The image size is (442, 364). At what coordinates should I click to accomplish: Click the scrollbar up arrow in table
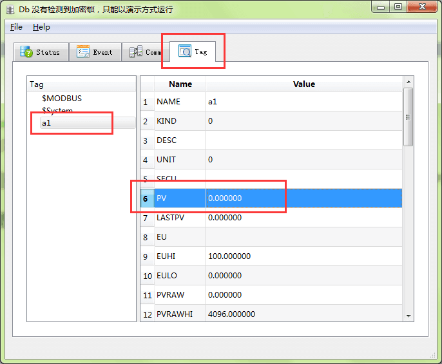[408, 82]
